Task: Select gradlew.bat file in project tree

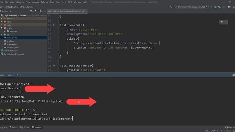Action: tap(12, 44)
